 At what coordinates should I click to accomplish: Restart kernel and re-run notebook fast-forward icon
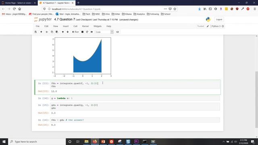pos(92,32)
